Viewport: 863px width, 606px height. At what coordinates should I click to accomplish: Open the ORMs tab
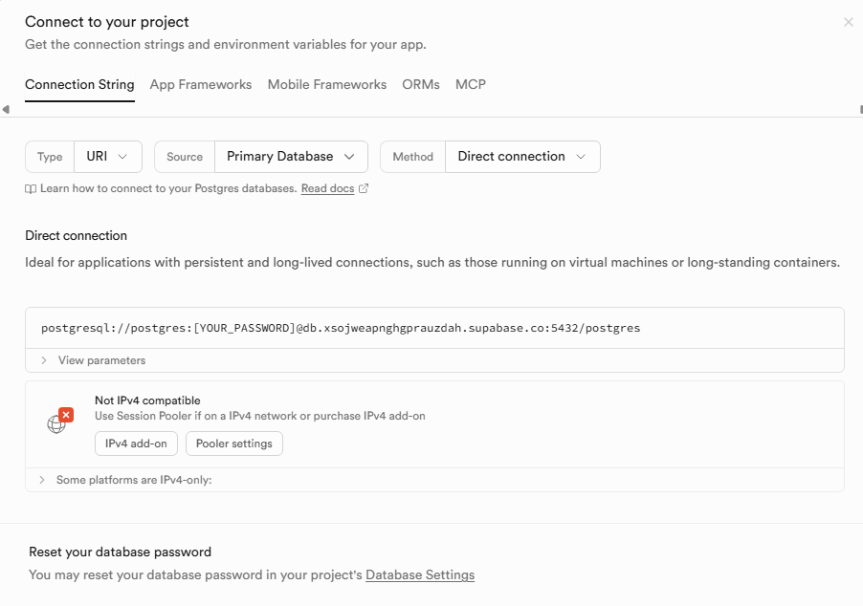[421, 84]
